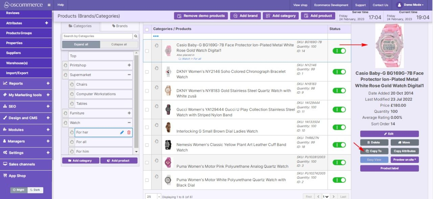Viewport: 433px width, 199px height.
Task: Toggle status switch for DKNY NY8183 watch
Action: pos(339,91)
